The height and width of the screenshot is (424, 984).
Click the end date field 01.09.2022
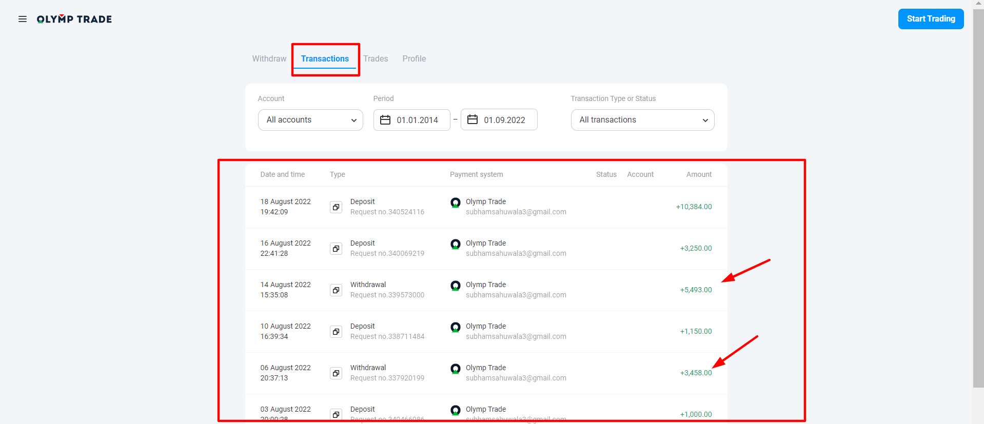coord(499,120)
